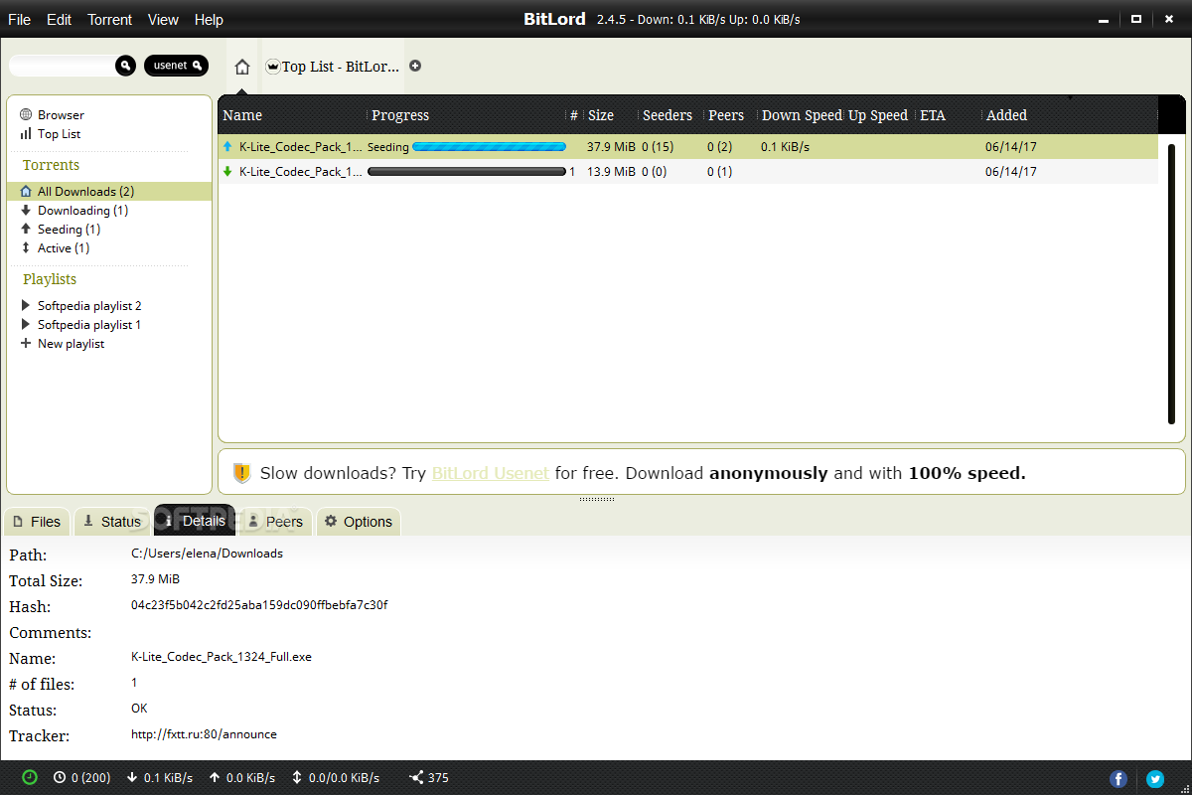Switch to the Options tab

(x=359, y=522)
